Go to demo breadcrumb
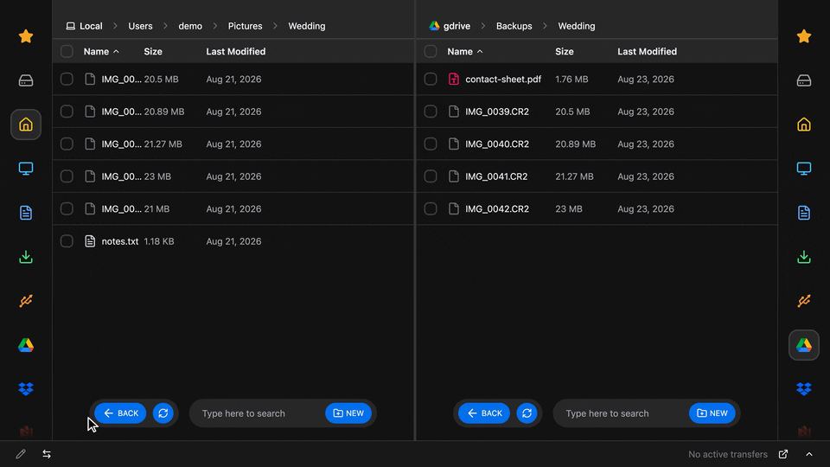 [x=190, y=26]
